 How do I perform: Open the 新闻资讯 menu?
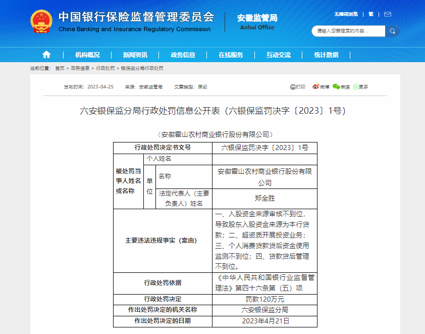tap(136, 55)
